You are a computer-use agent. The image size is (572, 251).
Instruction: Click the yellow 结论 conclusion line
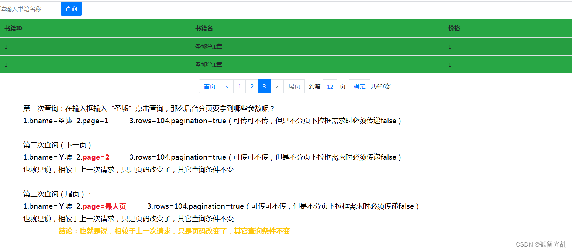(x=174, y=231)
